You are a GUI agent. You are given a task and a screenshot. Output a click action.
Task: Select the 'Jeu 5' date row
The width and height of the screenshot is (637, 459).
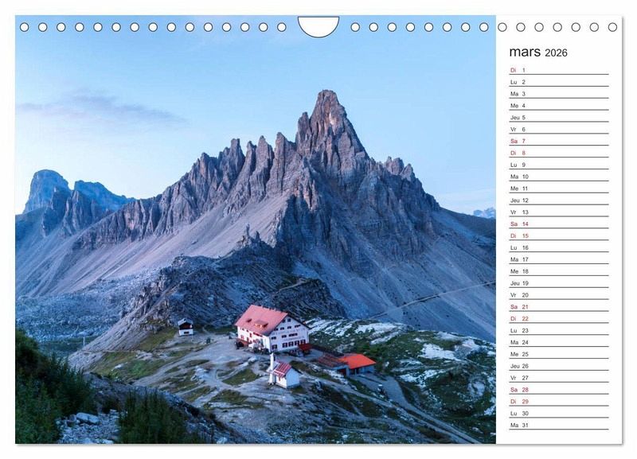[x=559, y=117]
